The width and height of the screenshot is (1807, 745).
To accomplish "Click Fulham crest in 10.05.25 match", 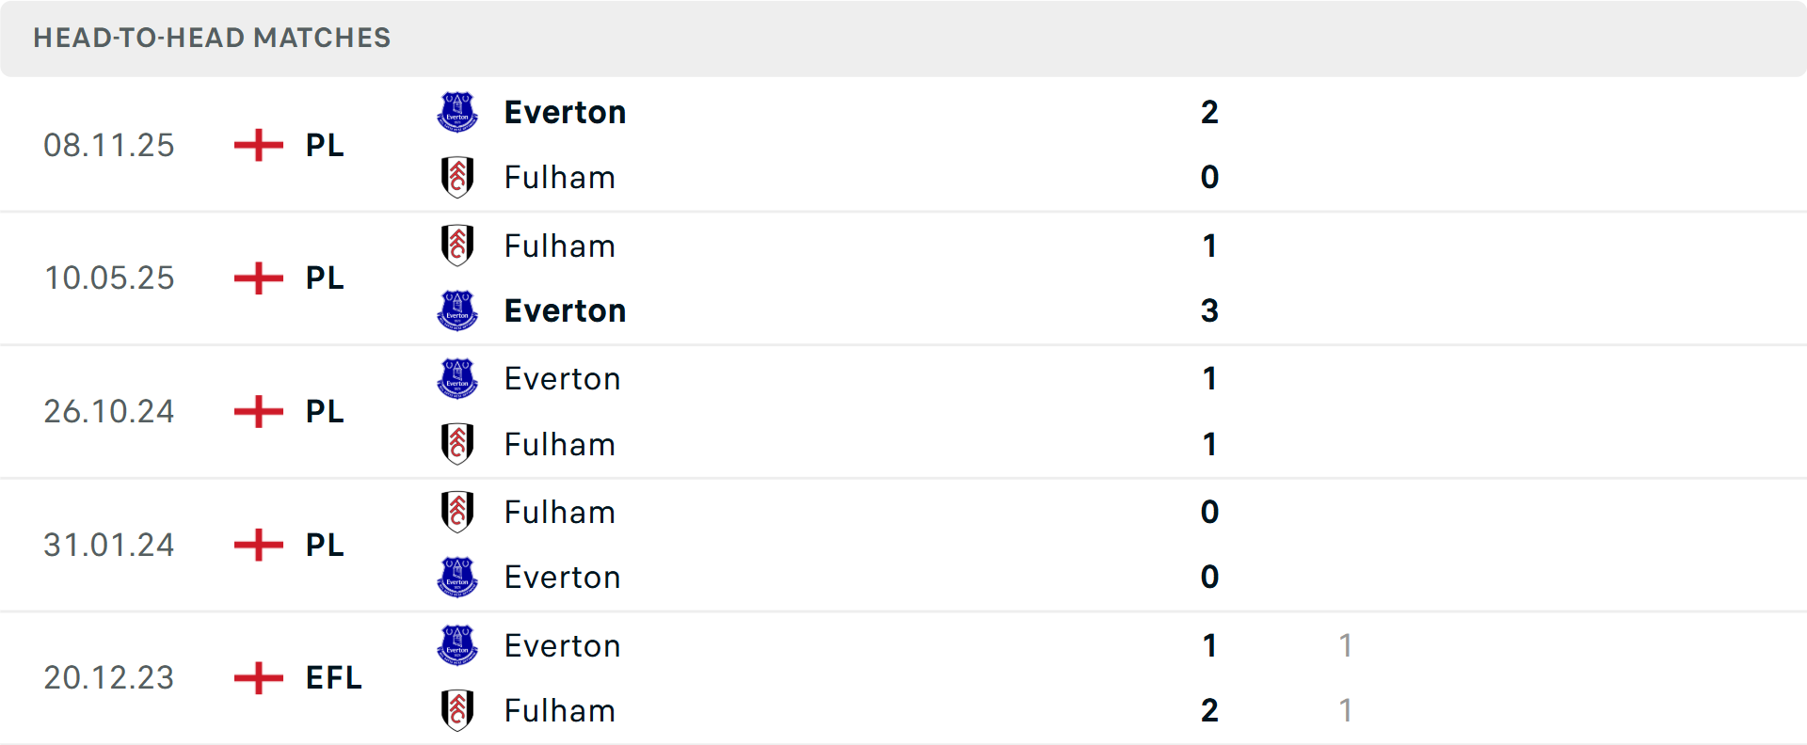I will point(457,246).
